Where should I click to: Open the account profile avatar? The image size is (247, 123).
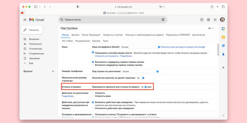click(x=222, y=20)
